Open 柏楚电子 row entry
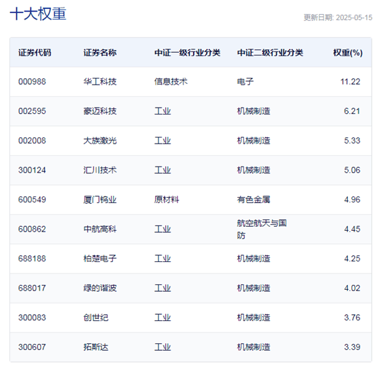375x367 pixels. 100,259
